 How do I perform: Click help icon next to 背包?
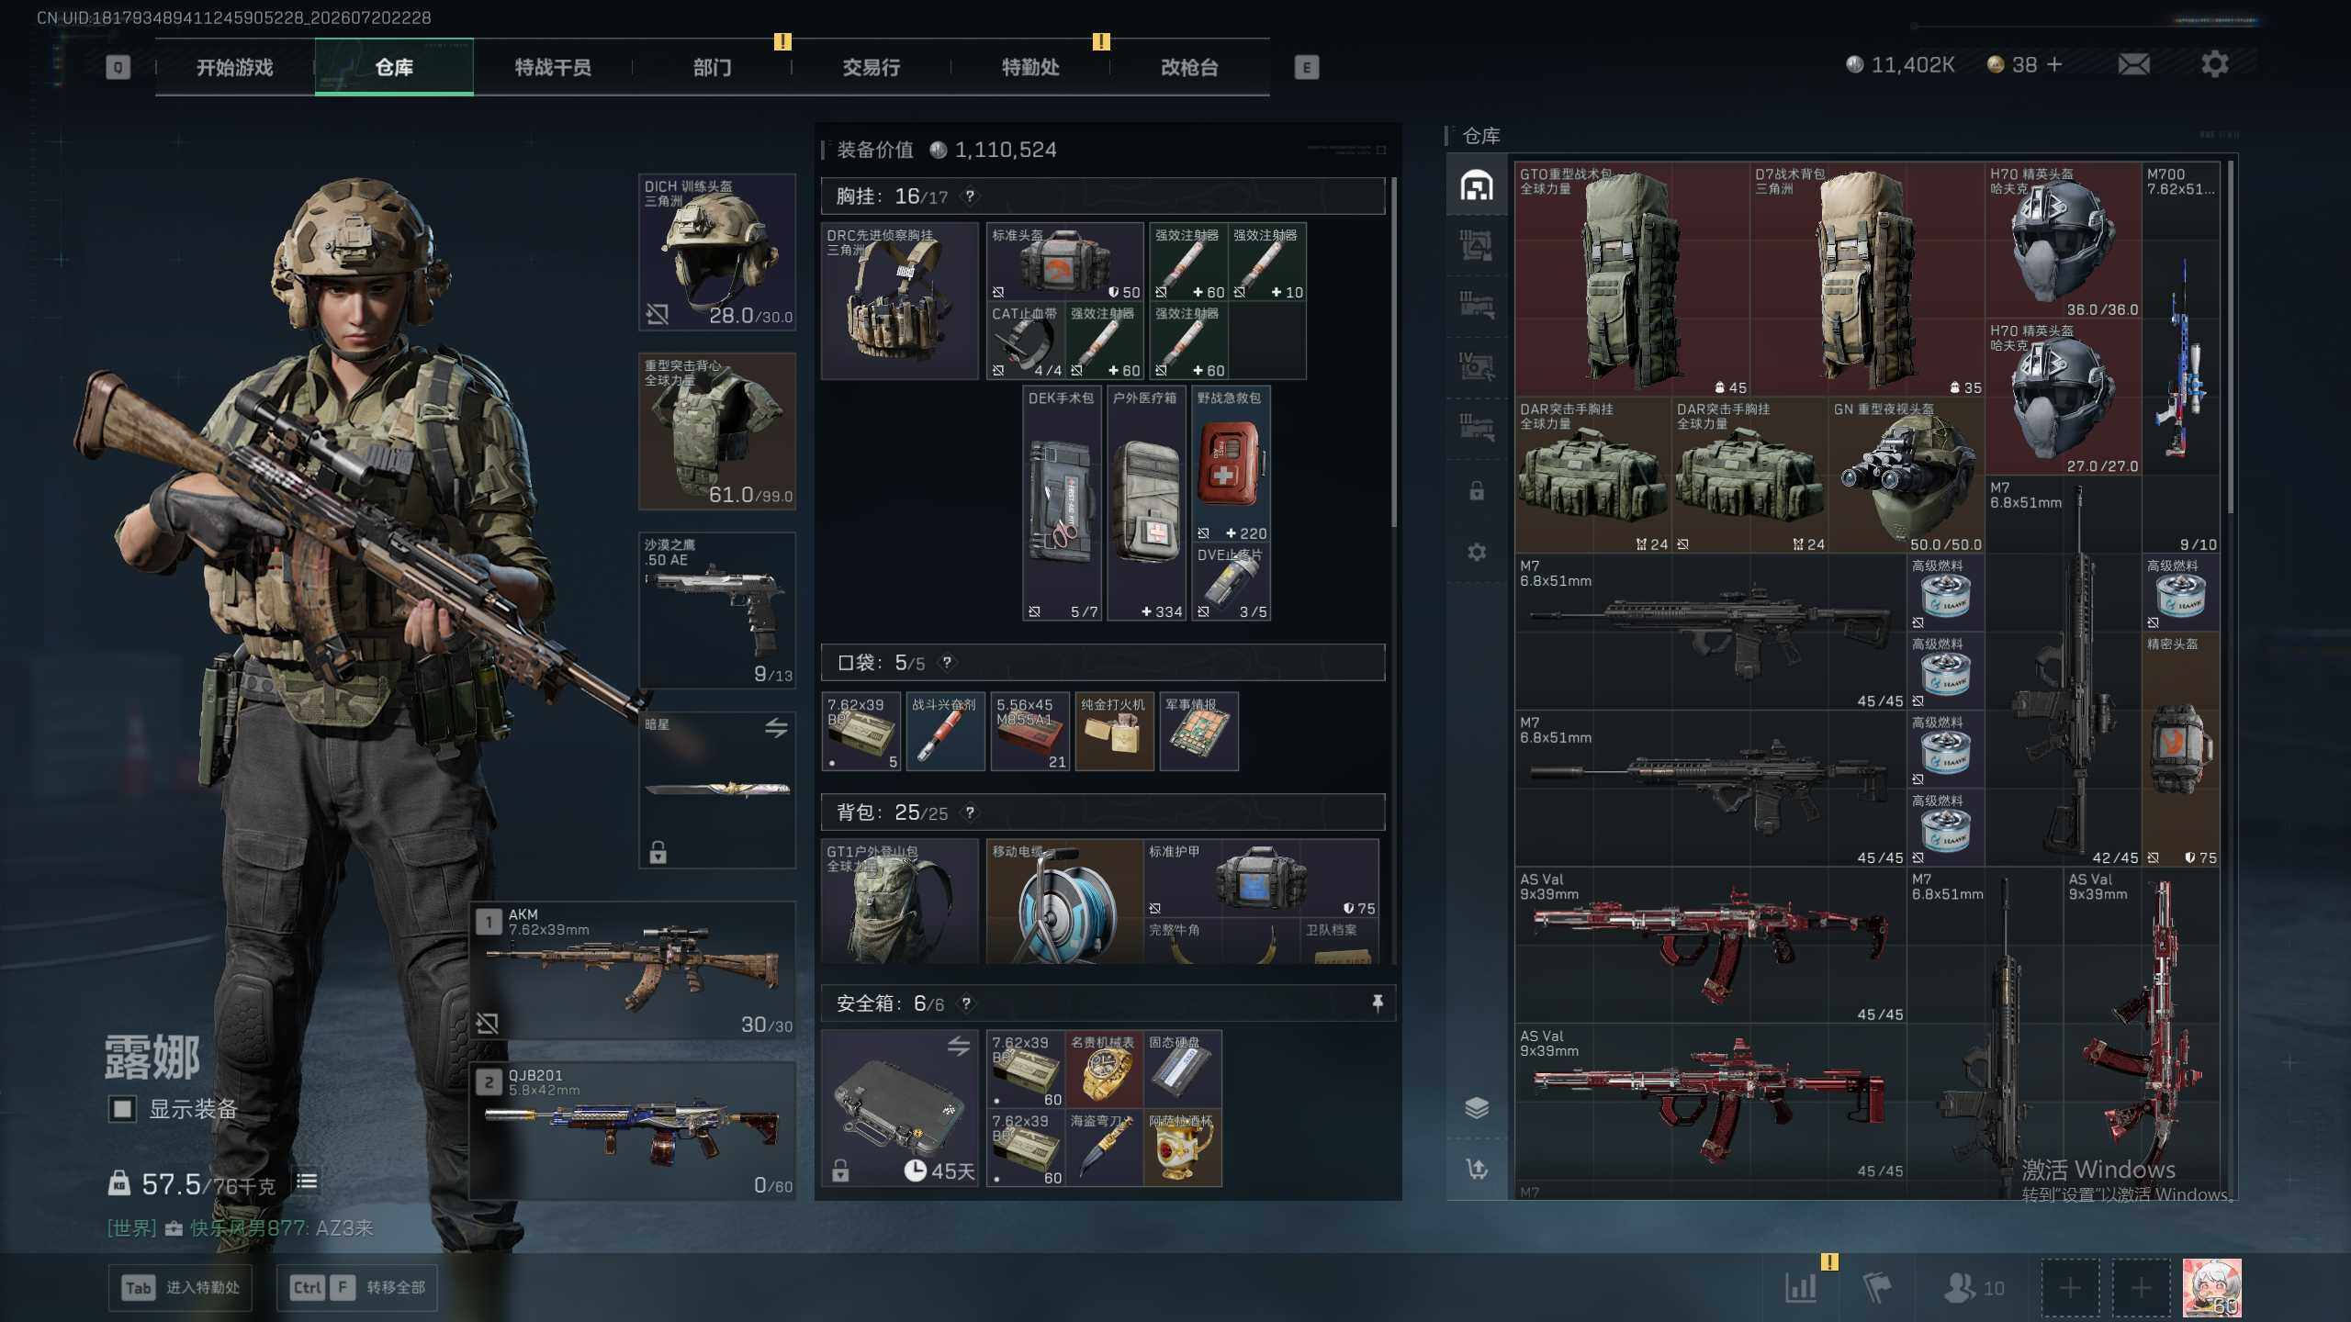(x=970, y=812)
